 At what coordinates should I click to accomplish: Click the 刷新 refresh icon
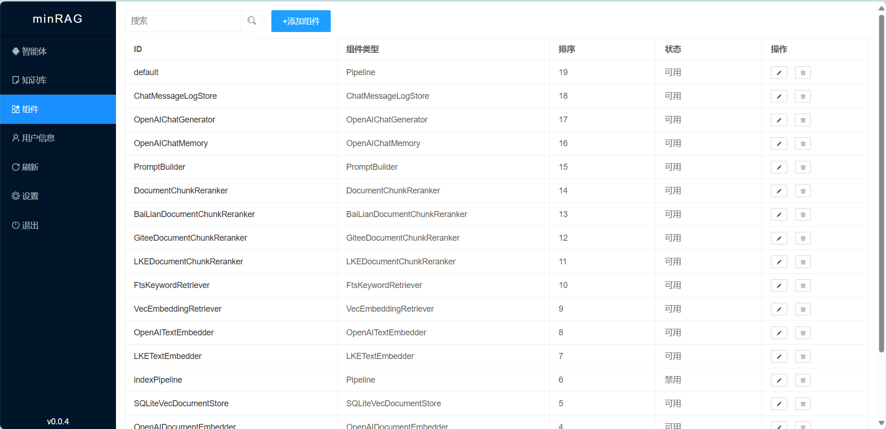[15, 167]
